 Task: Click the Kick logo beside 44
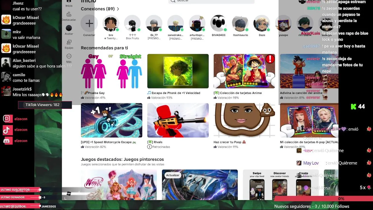click(x=353, y=106)
